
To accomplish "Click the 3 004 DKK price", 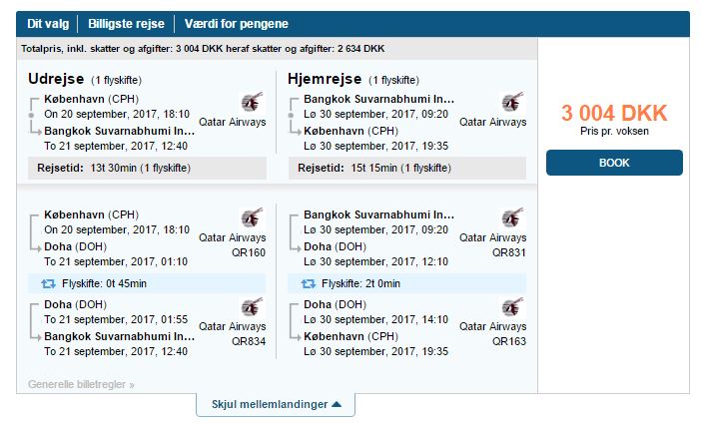I will (x=613, y=114).
